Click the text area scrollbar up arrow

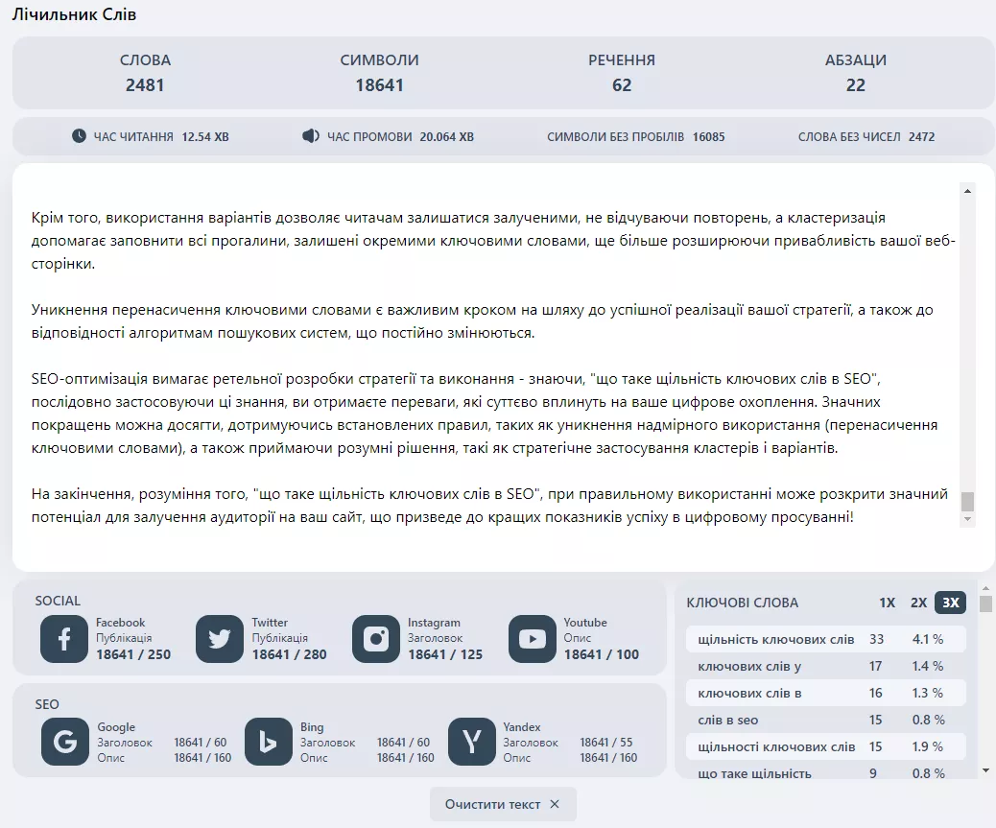click(x=967, y=191)
